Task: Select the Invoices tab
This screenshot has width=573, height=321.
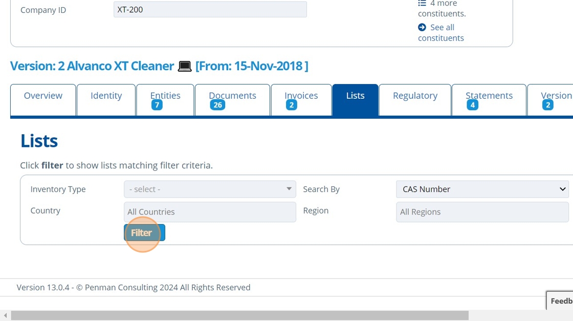Action: tap(301, 96)
